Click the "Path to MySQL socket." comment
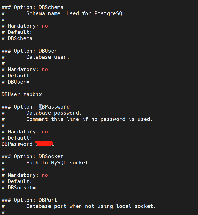The image size is (198, 215). 59,163
